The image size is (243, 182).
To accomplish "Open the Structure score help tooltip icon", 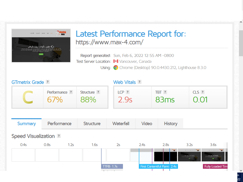I will (98, 92).
